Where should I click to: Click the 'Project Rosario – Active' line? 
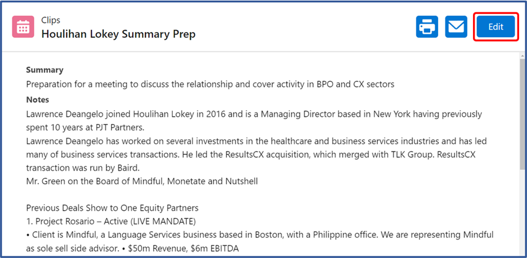tap(111, 222)
